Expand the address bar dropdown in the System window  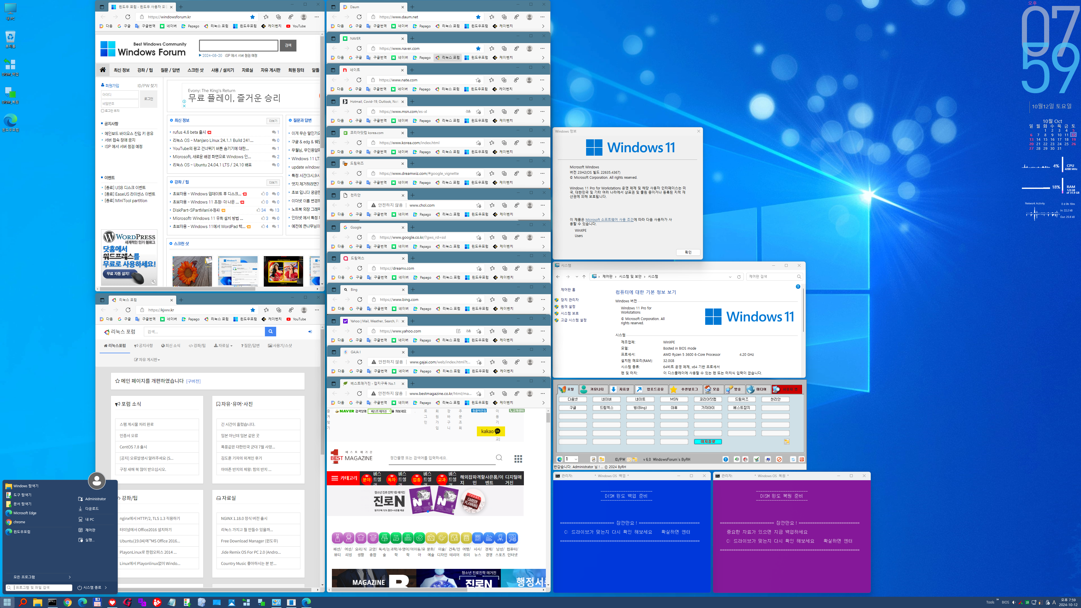pyautogui.click(x=730, y=276)
